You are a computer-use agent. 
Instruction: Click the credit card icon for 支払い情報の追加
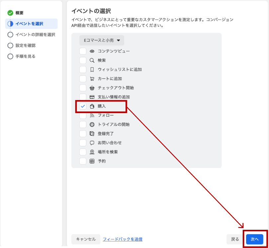92,97
